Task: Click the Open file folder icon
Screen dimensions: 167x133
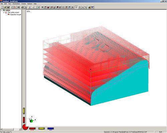Action: (5, 7)
